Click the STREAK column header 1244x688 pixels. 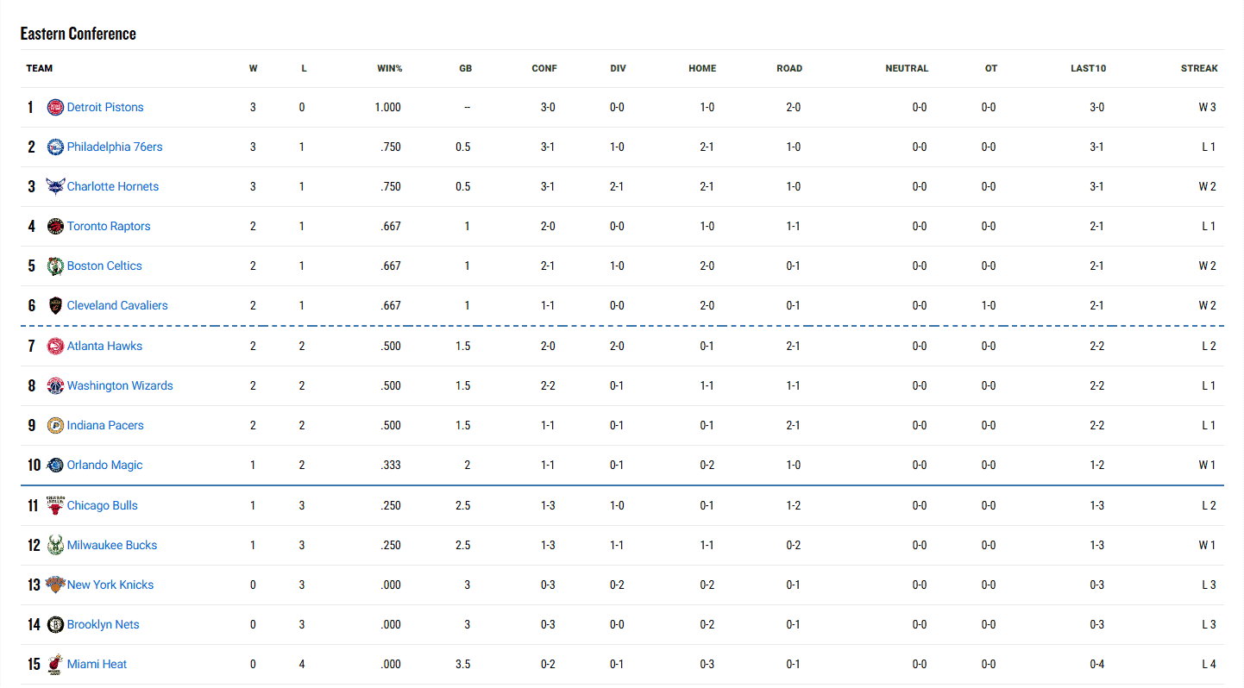[1199, 69]
